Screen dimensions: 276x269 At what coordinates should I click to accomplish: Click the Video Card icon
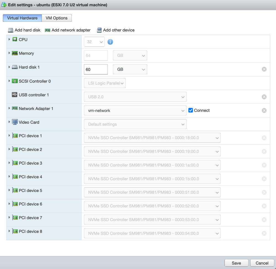pyautogui.click(x=14, y=122)
